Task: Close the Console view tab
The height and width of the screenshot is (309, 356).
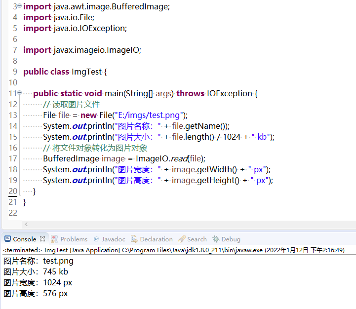Action: click(42, 239)
